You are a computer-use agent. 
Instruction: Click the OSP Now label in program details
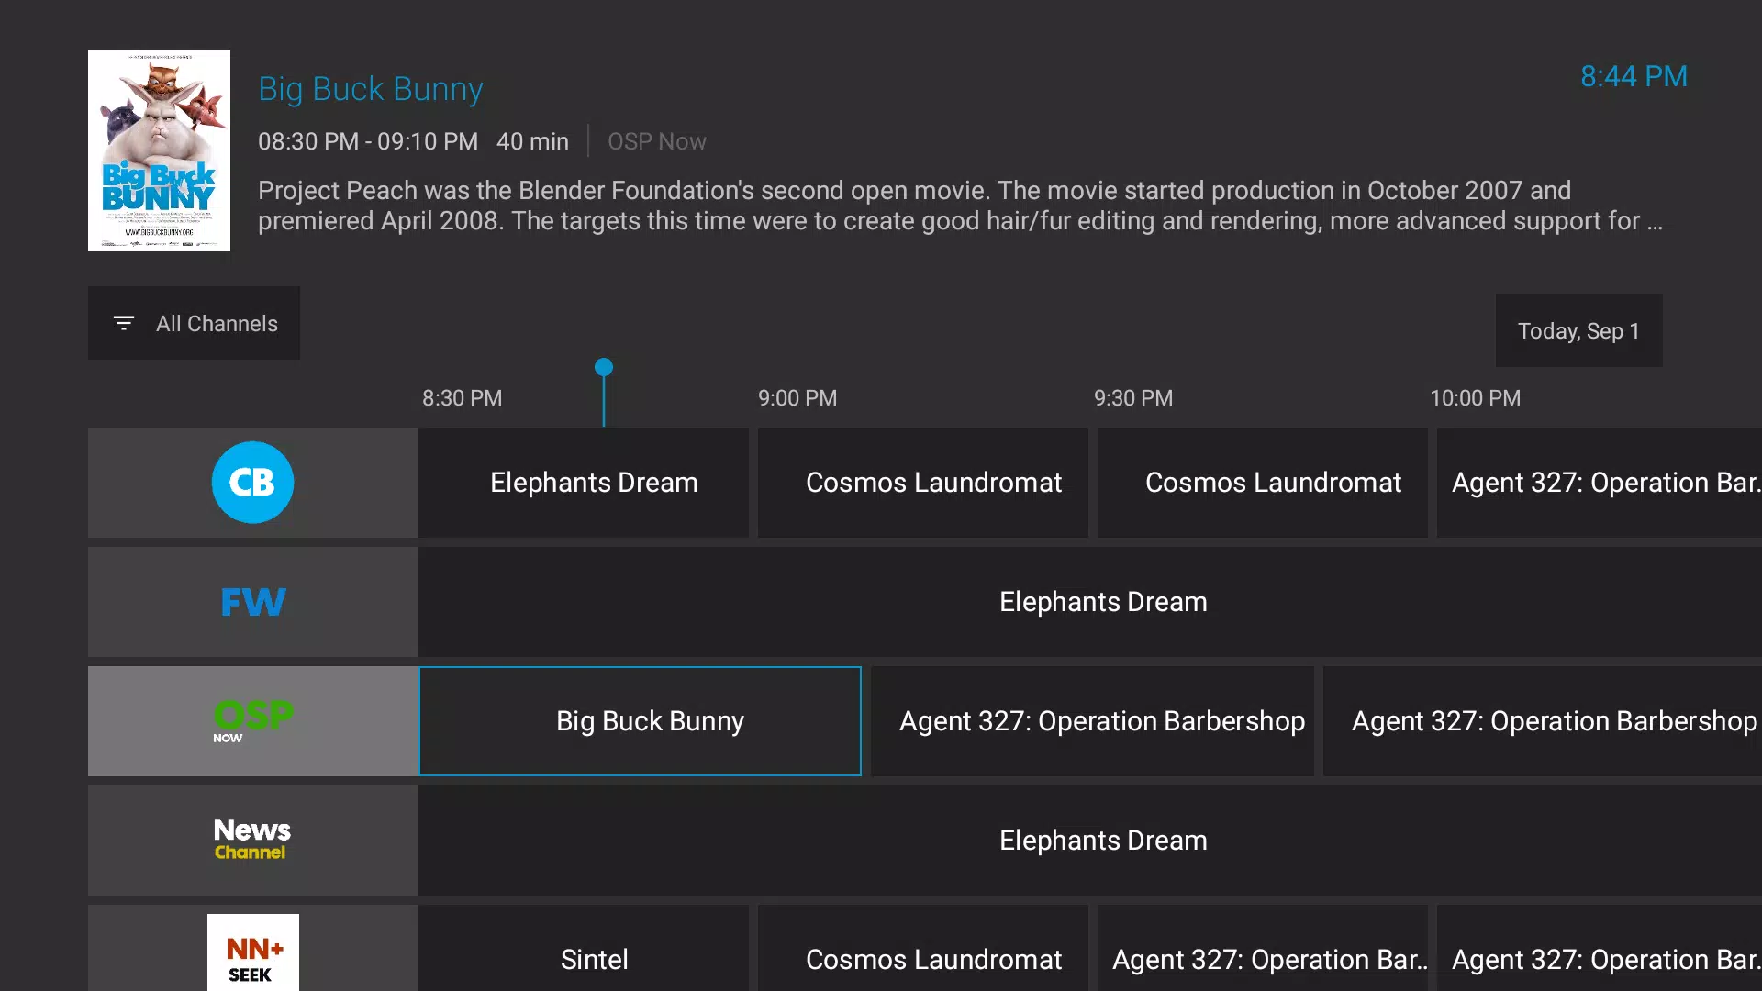[x=657, y=141]
